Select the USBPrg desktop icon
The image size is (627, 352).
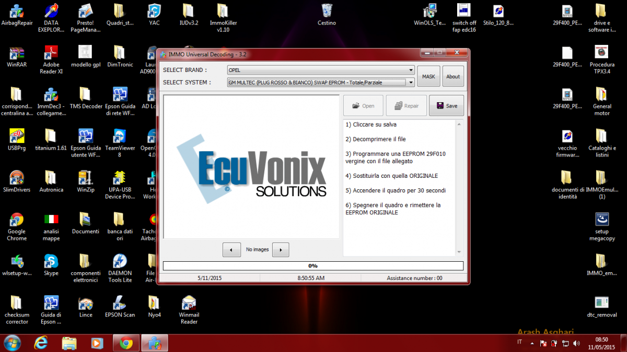click(17, 140)
